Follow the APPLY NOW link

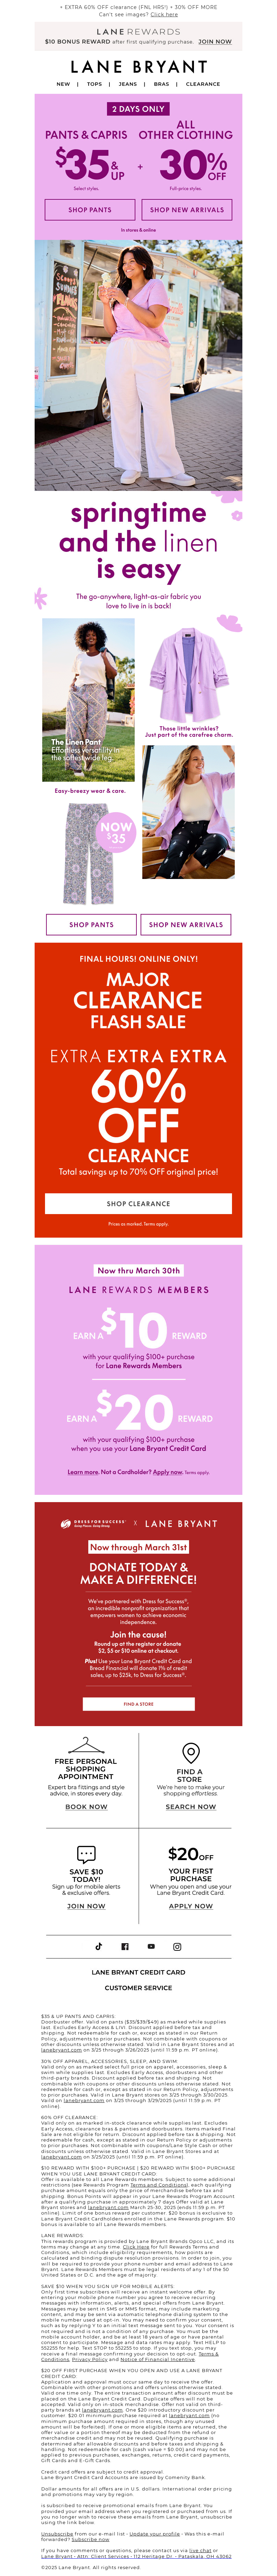191,1906
